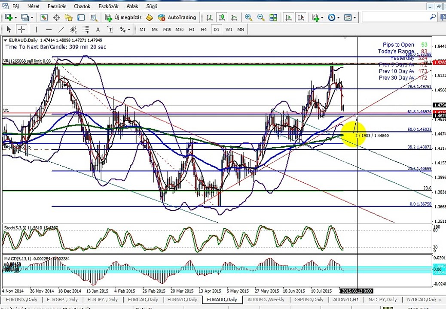Switch chart to bar chart type
Viewport: 446px width, 309px height.
point(210,18)
